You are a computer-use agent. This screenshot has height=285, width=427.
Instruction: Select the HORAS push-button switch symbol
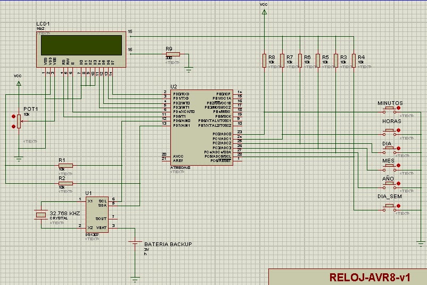(x=389, y=133)
